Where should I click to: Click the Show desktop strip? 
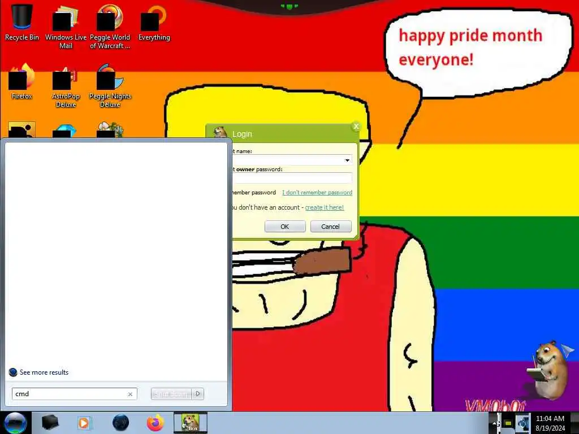coord(574,423)
